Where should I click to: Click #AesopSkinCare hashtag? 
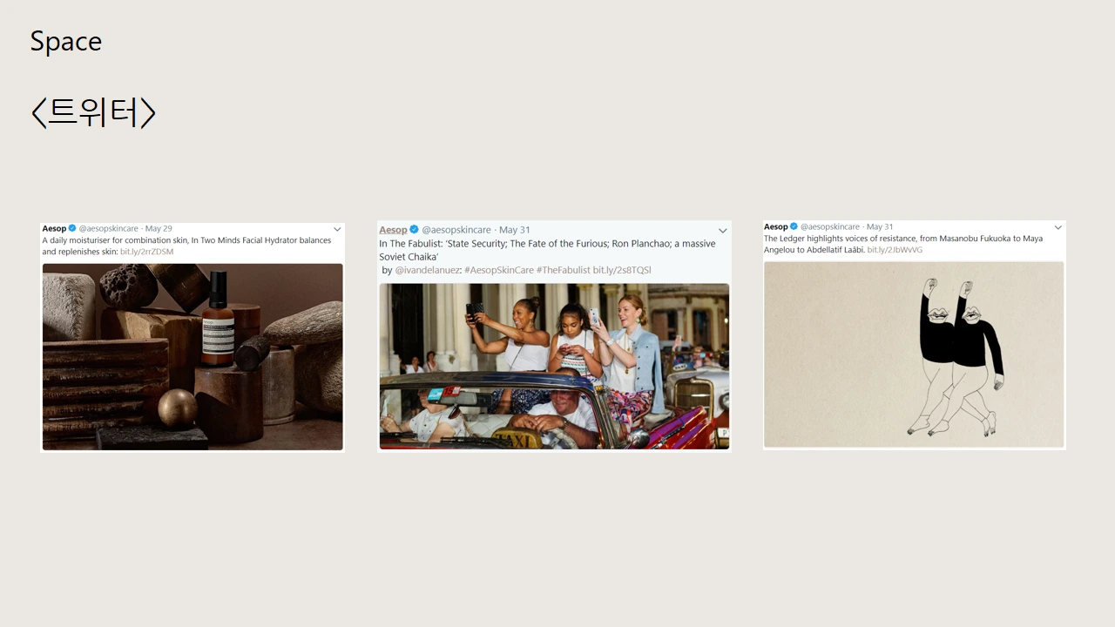click(x=499, y=270)
